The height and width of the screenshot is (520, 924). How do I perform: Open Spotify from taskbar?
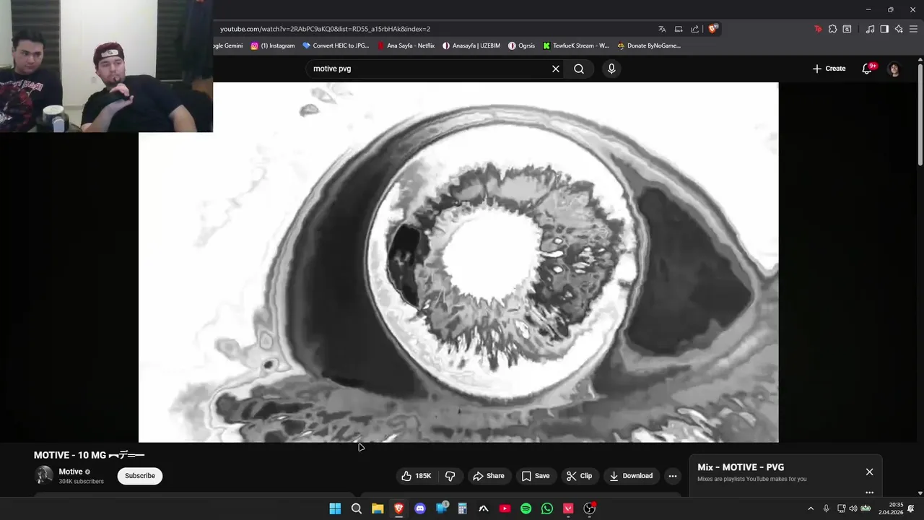pyautogui.click(x=526, y=508)
